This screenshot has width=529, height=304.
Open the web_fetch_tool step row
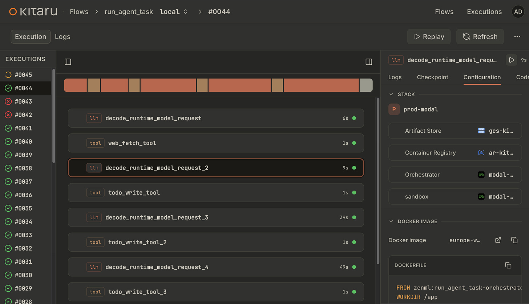click(x=216, y=143)
